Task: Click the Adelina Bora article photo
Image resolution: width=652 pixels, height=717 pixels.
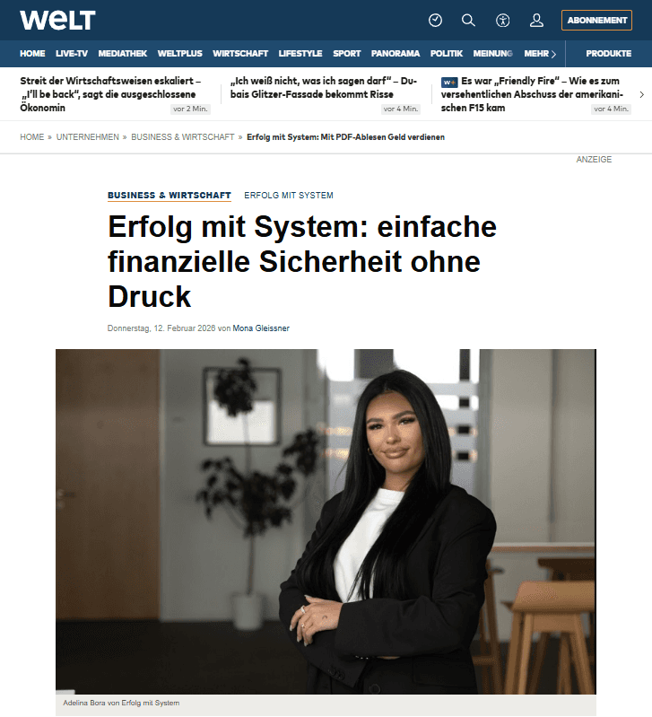Action: tap(326, 521)
